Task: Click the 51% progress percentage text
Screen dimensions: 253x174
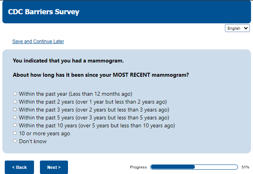Action: click(245, 167)
